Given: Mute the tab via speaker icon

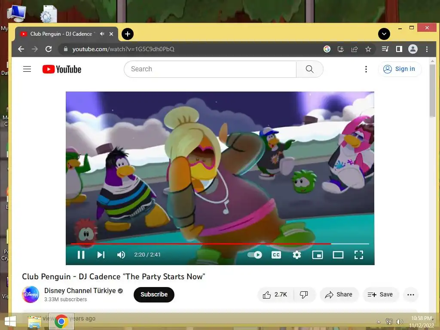Looking at the screenshot, I should pos(102,34).
